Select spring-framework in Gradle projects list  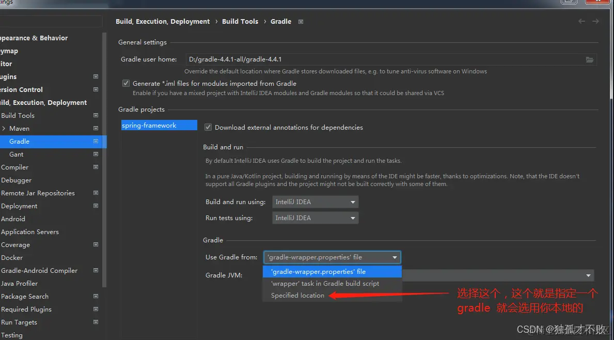[x=149, y=126]
